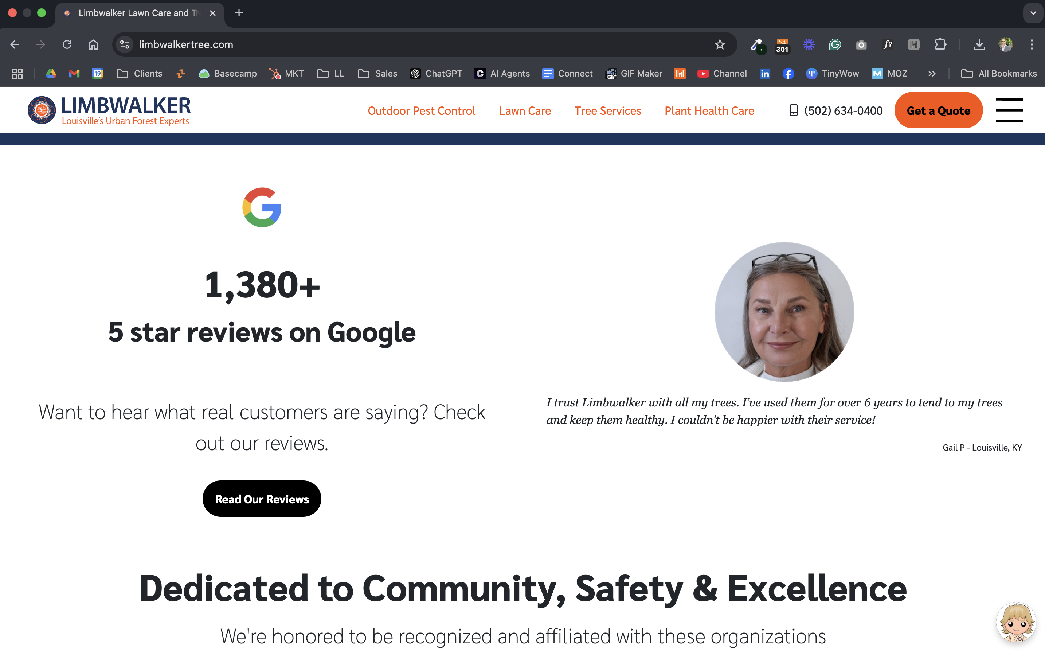View site information icon in address bar

pyautogui.click(x=125, y=44)
